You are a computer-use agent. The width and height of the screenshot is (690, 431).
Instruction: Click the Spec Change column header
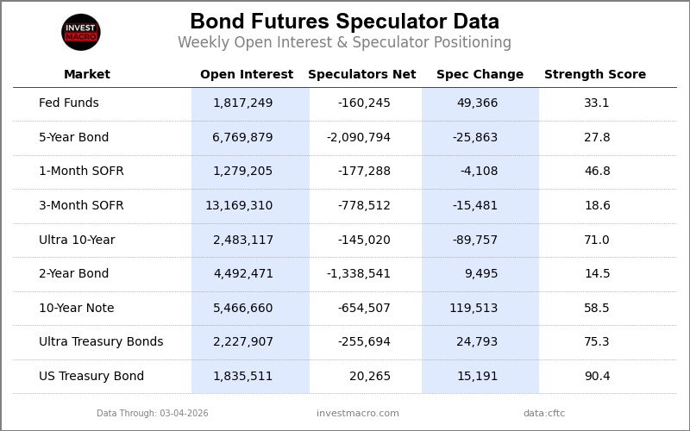click(480, 75)
